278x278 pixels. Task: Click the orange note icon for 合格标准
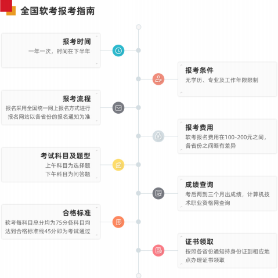tap(118, 222)
